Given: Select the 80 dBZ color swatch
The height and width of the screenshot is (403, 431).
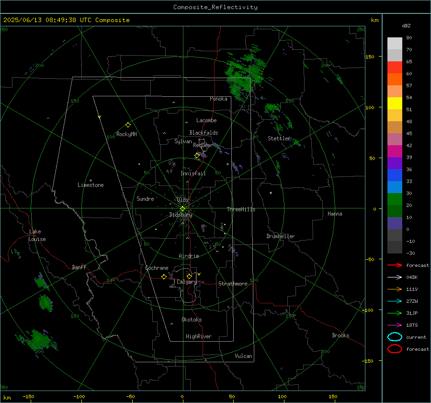Looking at the screenshot, I should pyautogui.click(x=395, y=43).
